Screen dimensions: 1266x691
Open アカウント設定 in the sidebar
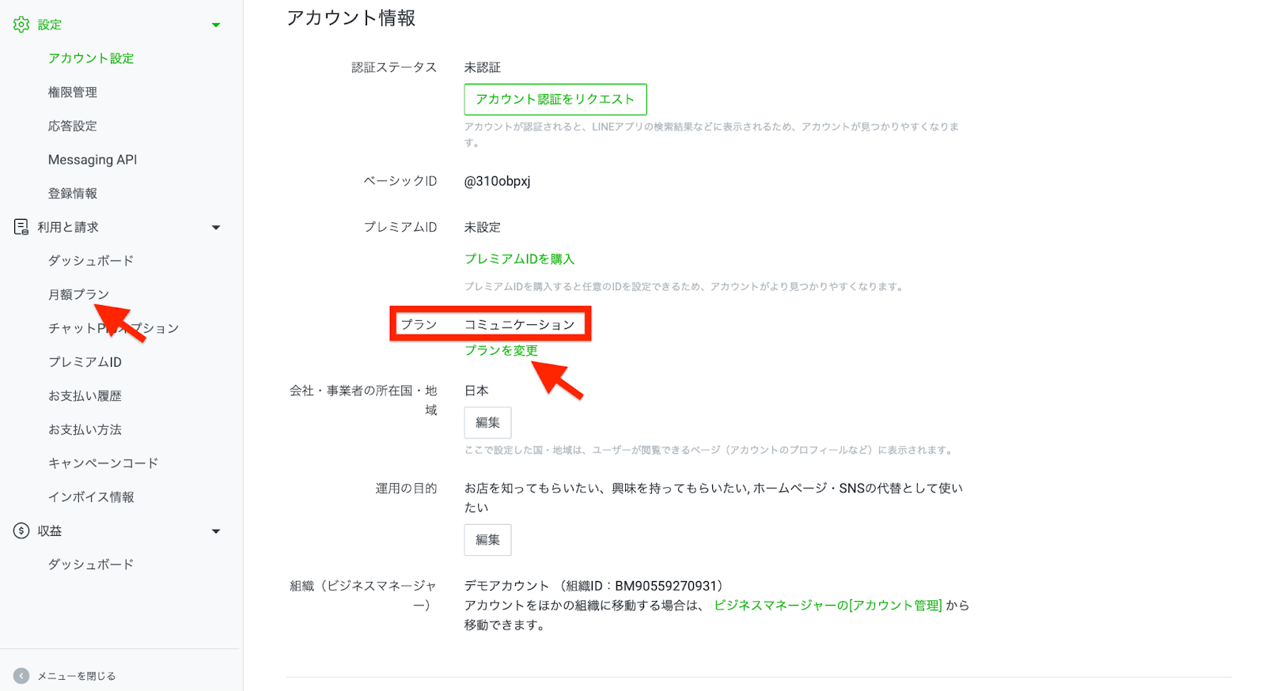pos(91,59)
